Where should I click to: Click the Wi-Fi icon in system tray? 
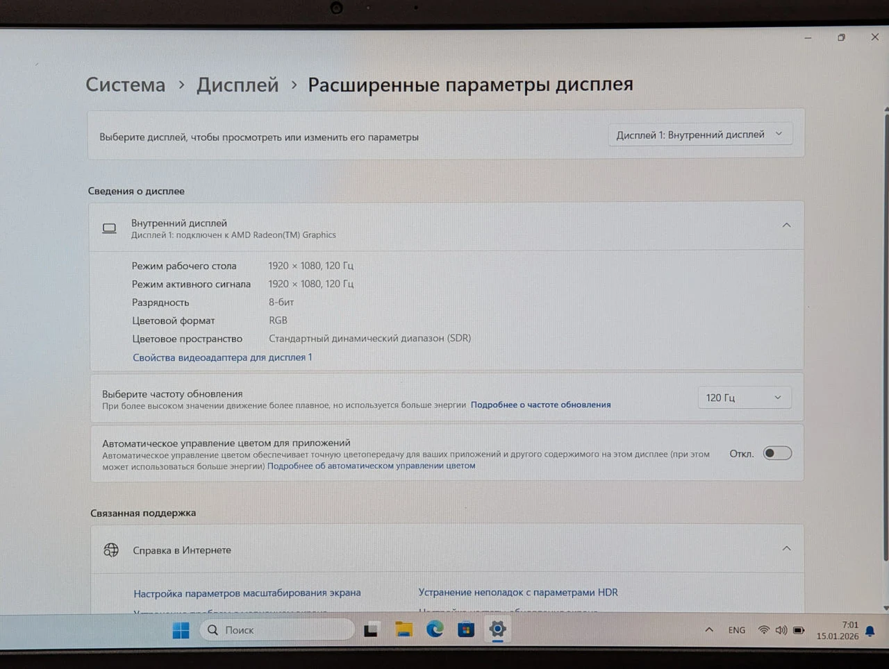(x=764, y=630)
